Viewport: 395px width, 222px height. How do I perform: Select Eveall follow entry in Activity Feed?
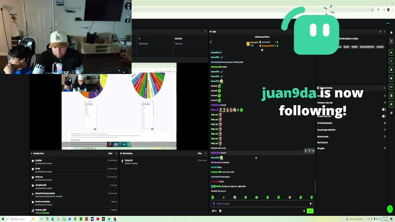74,170
